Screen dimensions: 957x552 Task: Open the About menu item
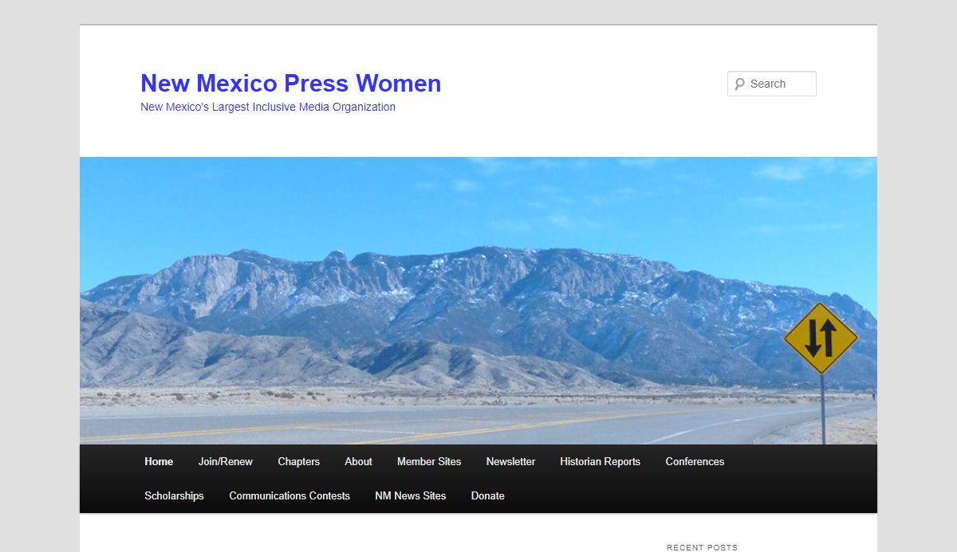pos(358,461)
